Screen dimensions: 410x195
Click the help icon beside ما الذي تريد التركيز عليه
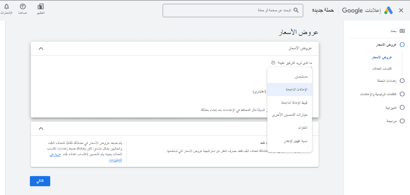point(273,63)
